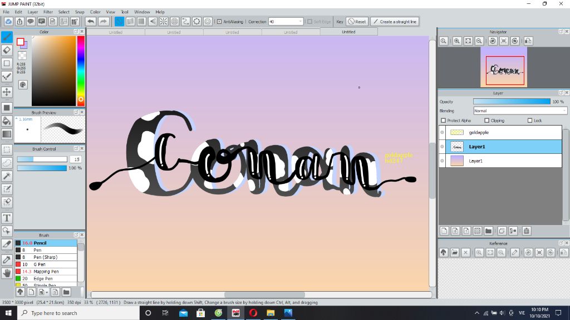The height and width of the screenshot is (320, 570).
Task: Click the Navigator preview thumbnail
Action: (x=503, y=67)
